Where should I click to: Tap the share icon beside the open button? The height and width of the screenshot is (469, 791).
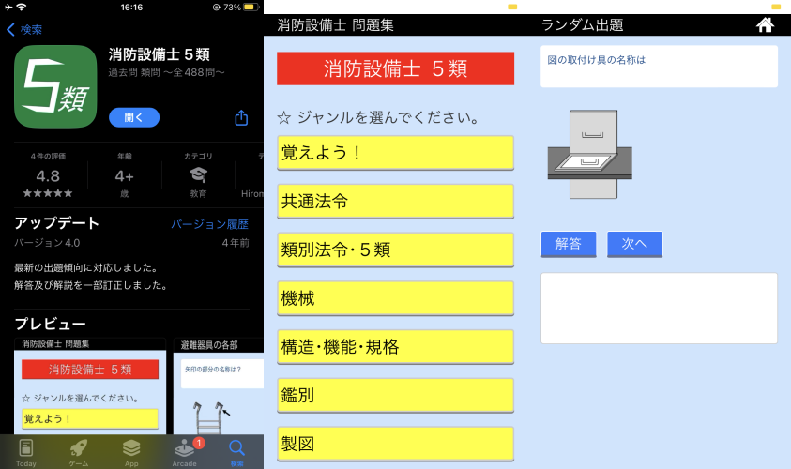(241, 118)
